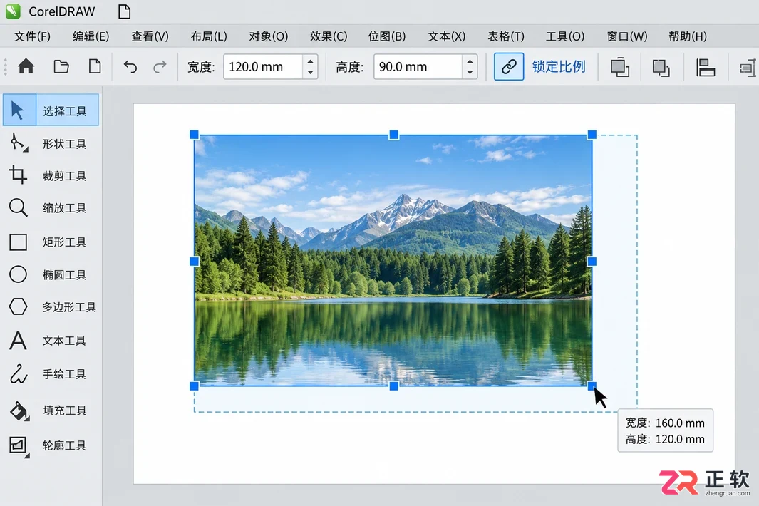Increase height with the up stepper arrow
The height and width of the screenshot is (506, 759).
tap(470, 61)
